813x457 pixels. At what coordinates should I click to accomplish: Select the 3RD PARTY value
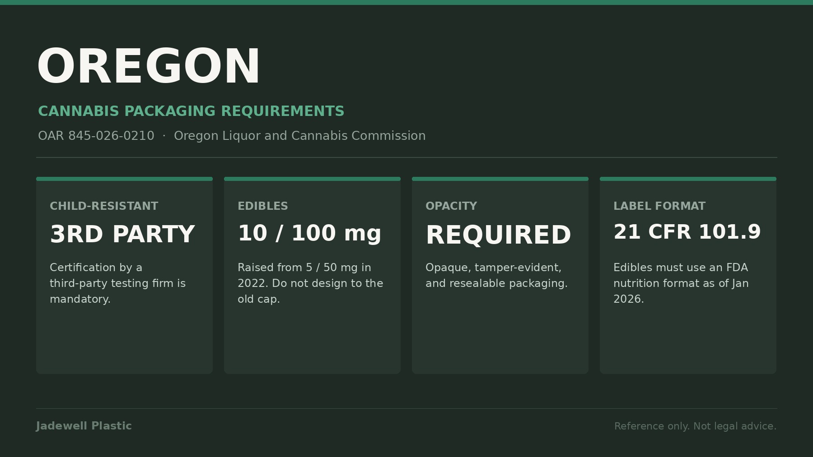coord(122,234)
